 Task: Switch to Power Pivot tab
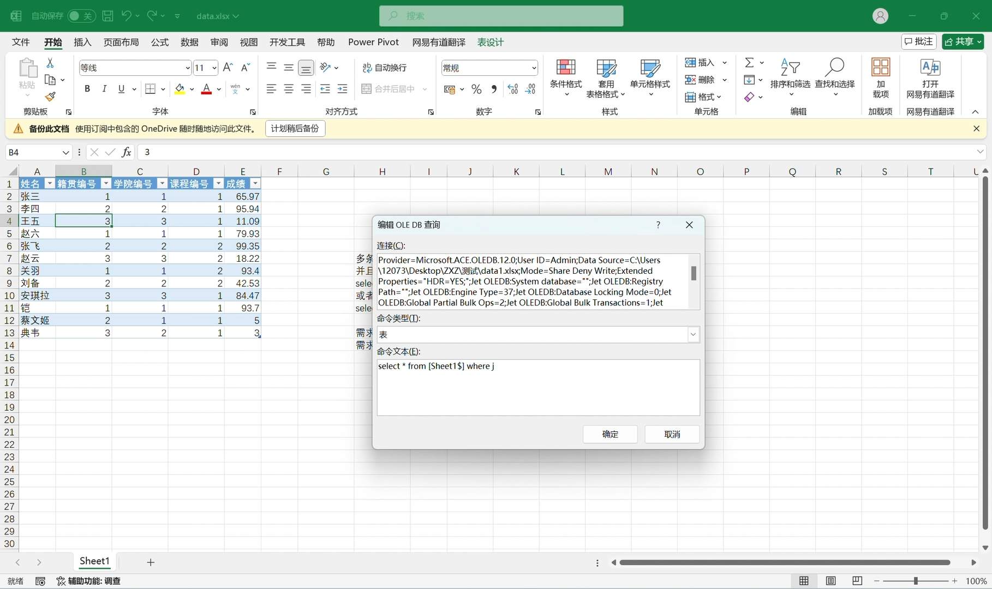373,42
